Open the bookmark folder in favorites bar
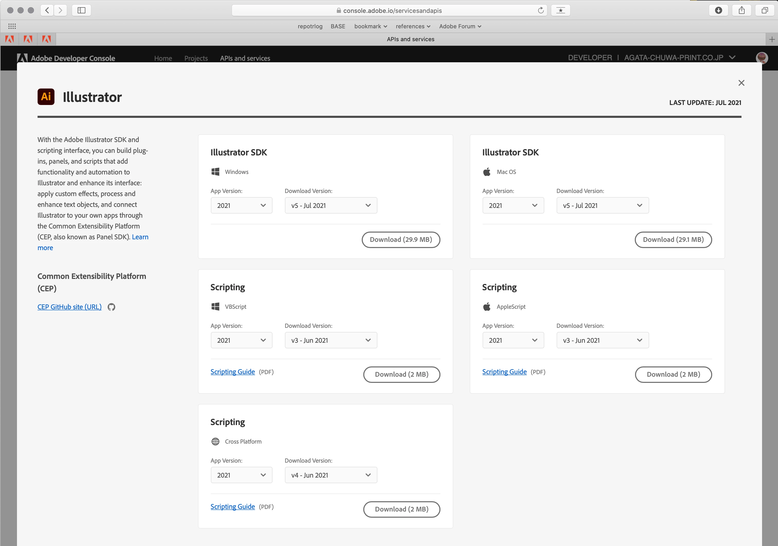The image size is (778, 546). point(370,27)
